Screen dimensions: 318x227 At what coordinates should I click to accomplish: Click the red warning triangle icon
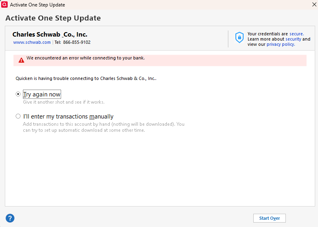(x=21, y=60)
